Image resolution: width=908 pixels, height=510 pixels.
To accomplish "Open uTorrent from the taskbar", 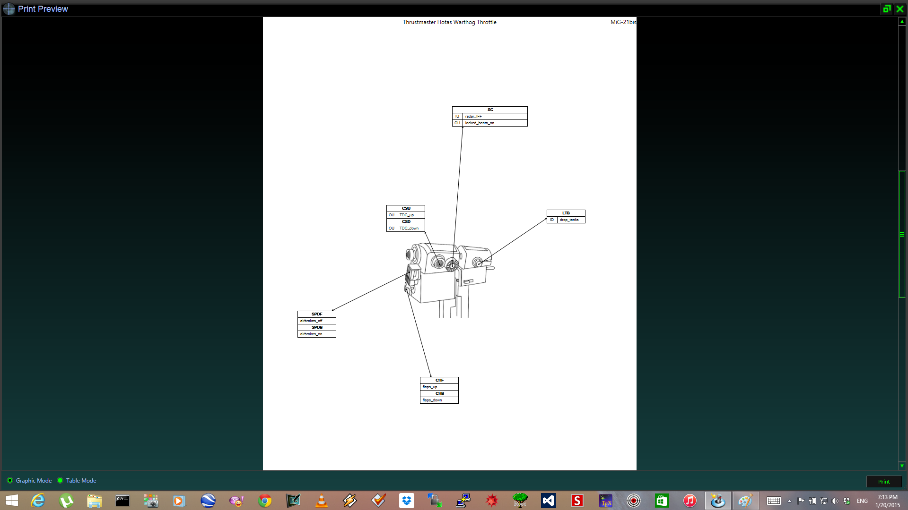I will tap(66, 501).
